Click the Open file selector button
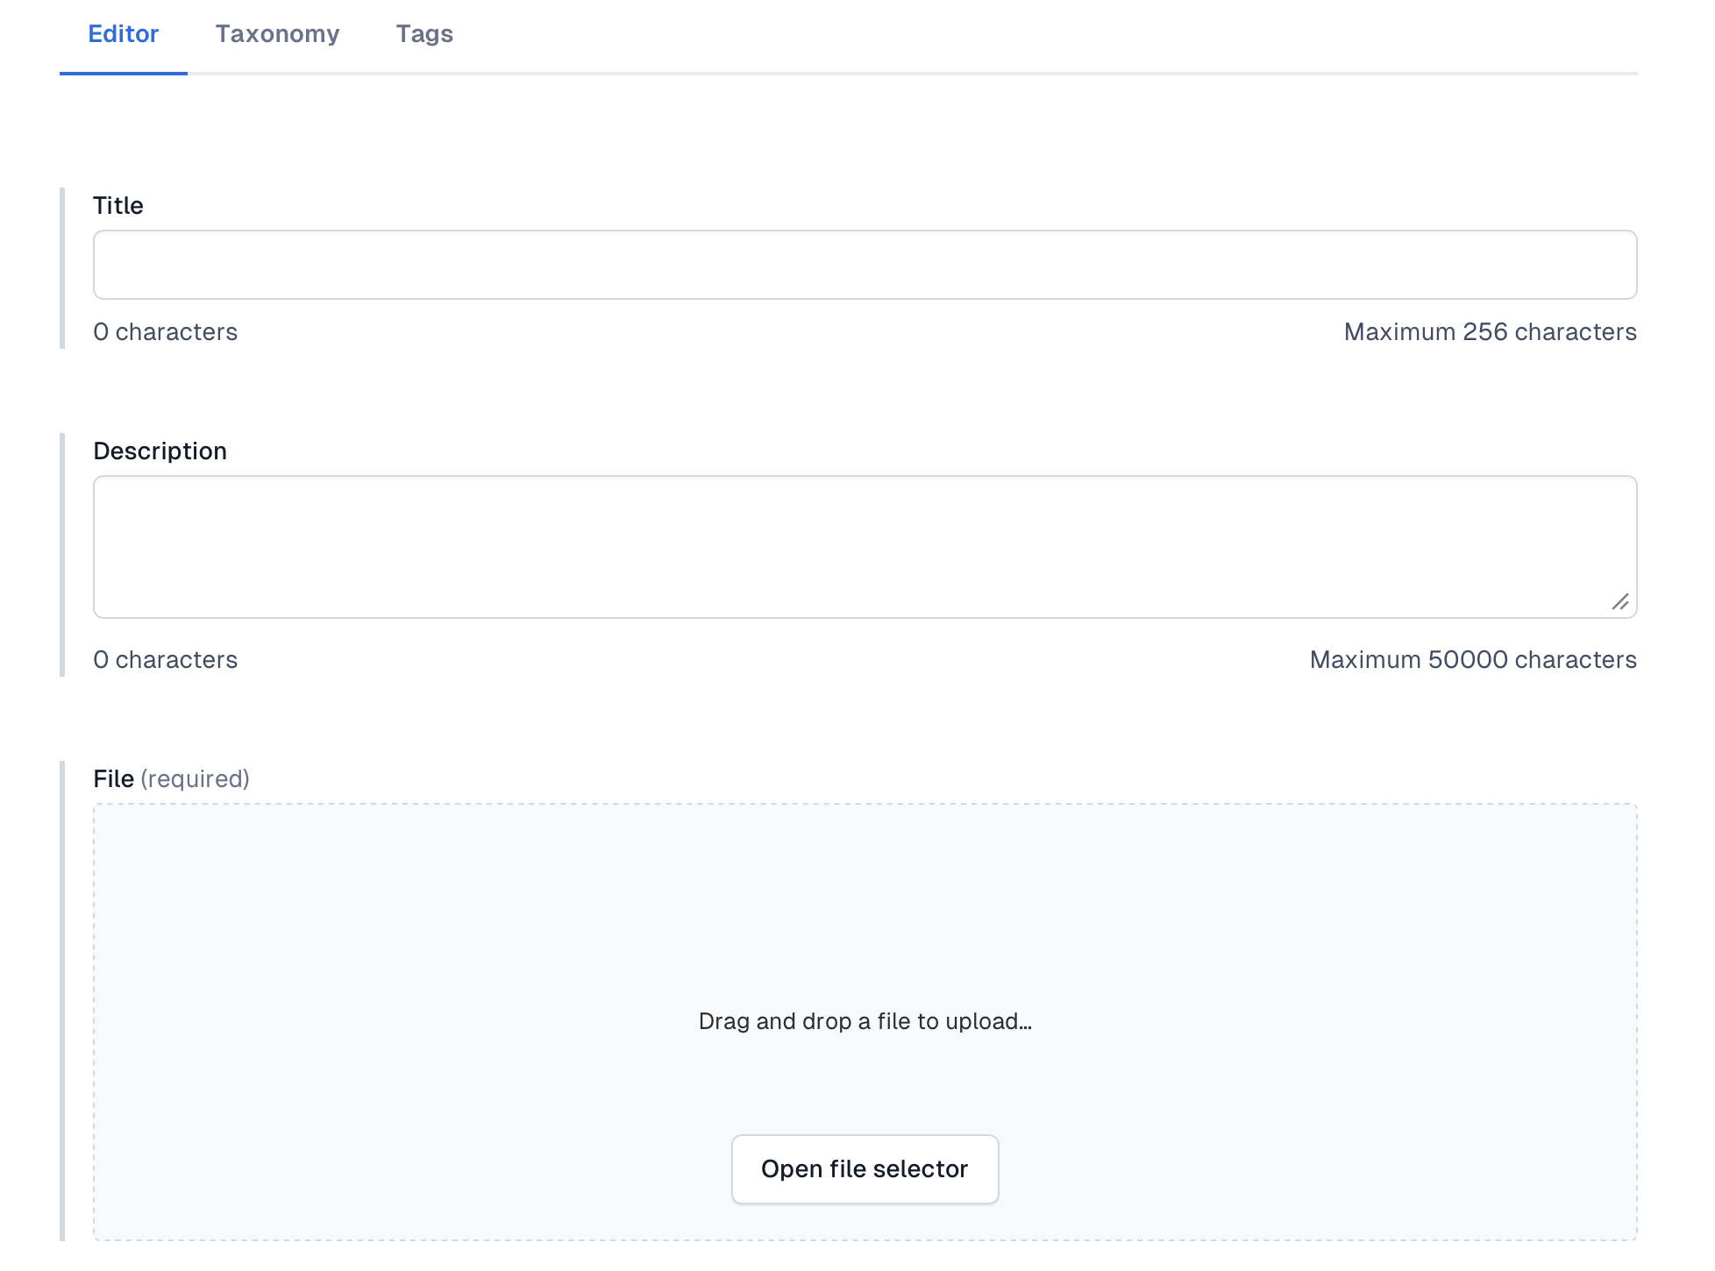This screenshot has width=1715, height=1271. point(865,1169)
